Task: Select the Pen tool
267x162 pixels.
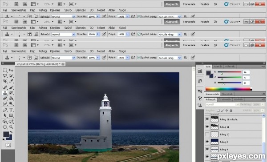Action: (5, 110)
